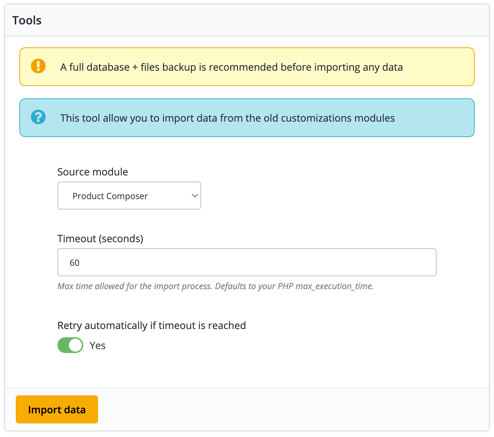Toggle the retry automatically switch off

tap(70, 345)
